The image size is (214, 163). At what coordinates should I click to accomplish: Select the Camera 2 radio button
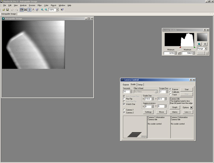(124, 112)
